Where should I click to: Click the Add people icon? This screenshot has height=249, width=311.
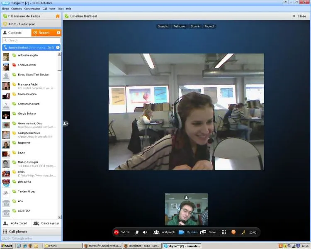156,232
